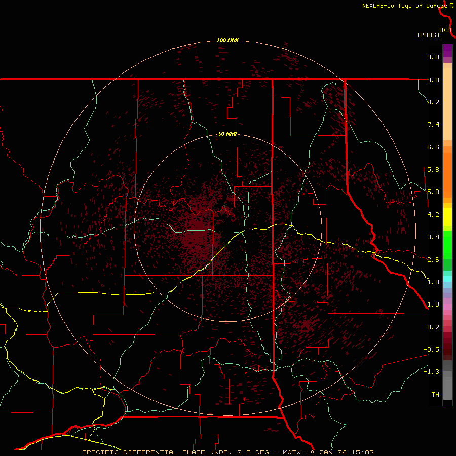Click the 5.0 scale value
Viewport: 456px width, 456px height.
click(433, 192)
